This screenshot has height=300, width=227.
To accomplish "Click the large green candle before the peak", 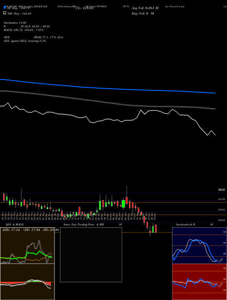I will click(x=123, y=204).
